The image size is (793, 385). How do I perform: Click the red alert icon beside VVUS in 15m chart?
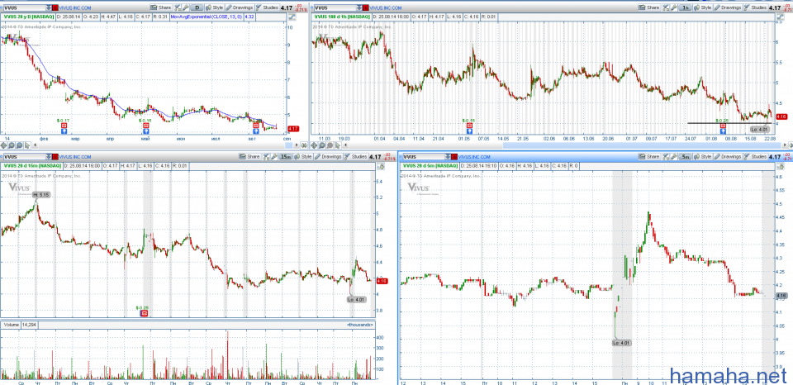click(55, 157)
